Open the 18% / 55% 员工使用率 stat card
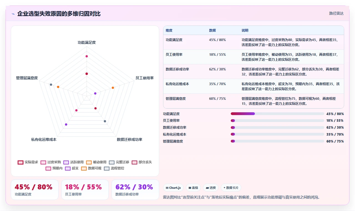 click(85, 190)
